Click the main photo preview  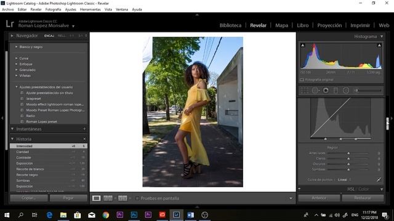[193, 112]
